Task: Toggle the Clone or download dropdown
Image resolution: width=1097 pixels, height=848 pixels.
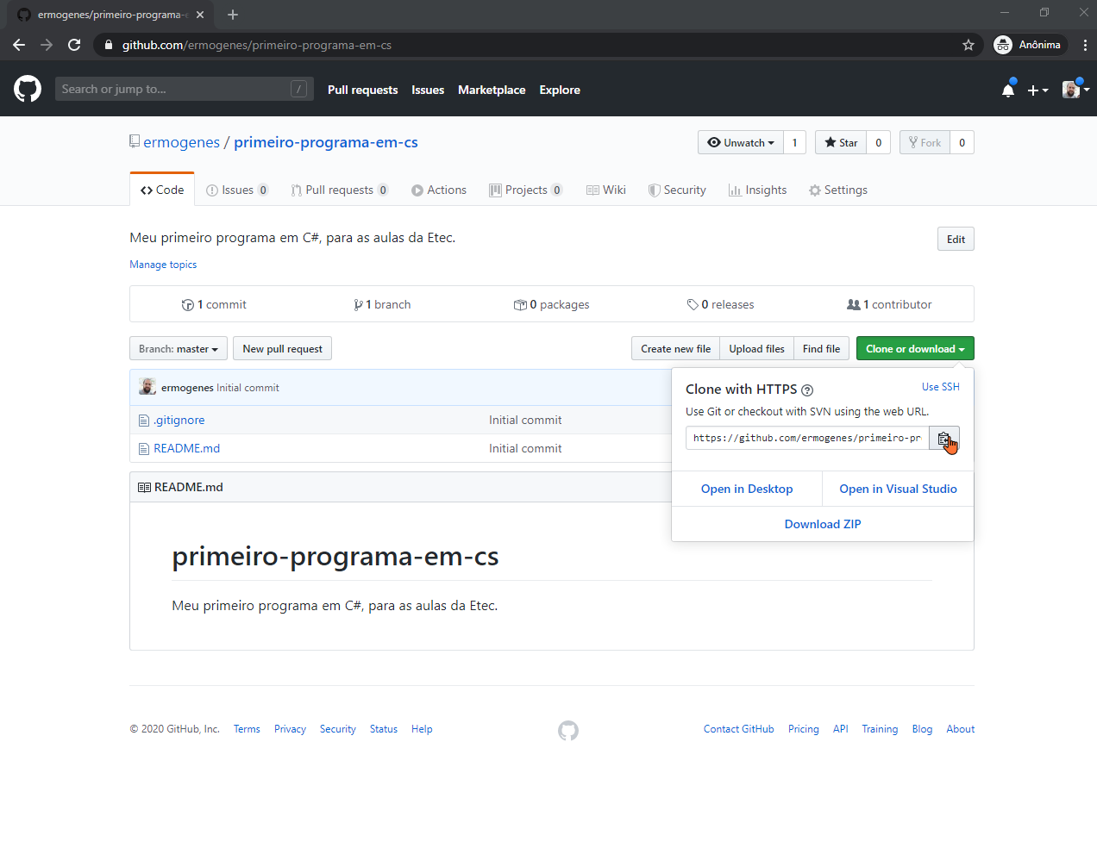Action: pyautogui.click(x=915, y=348)
